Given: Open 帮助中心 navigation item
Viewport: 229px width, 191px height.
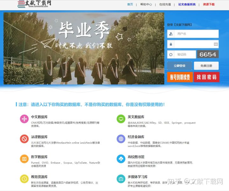Looking at the screenshot, I should click(146, 4).
